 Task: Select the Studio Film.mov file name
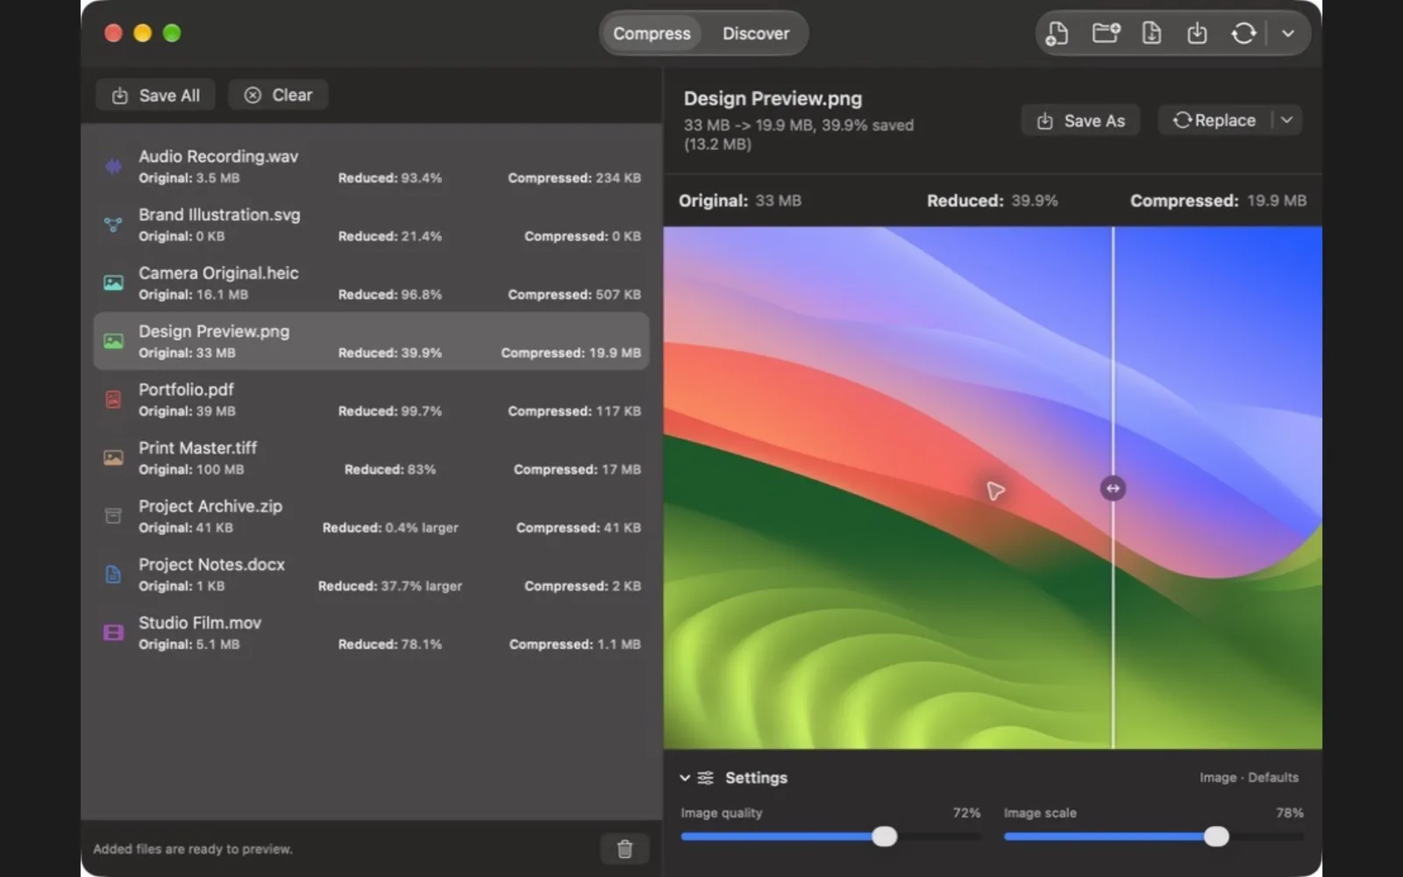(200, 623)
